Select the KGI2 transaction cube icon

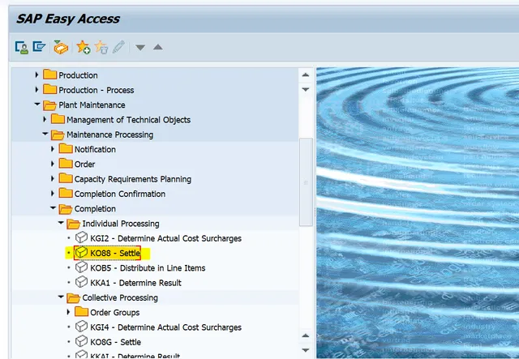point(81,237)
